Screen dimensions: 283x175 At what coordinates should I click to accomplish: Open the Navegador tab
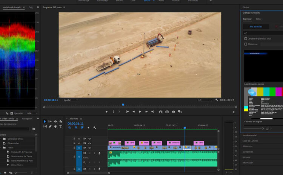pos(27,119)
